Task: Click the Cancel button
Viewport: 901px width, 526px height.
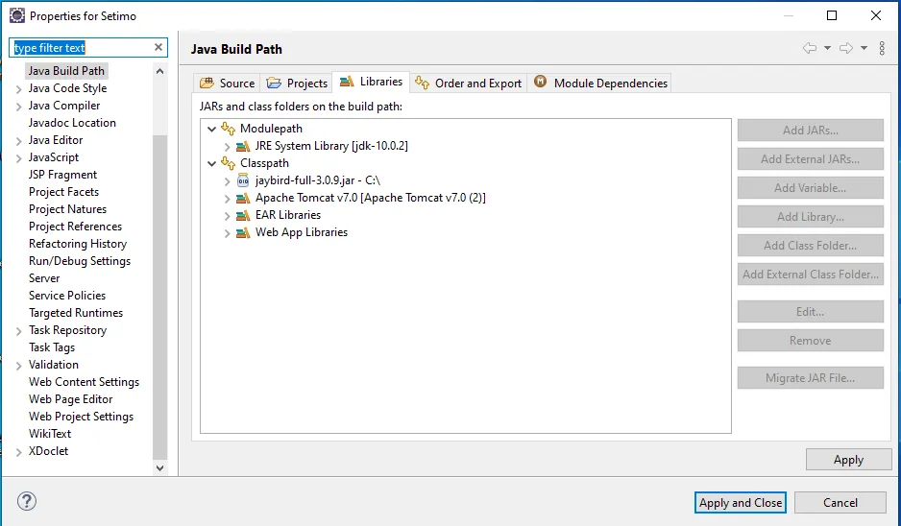Action: (840, 502)
